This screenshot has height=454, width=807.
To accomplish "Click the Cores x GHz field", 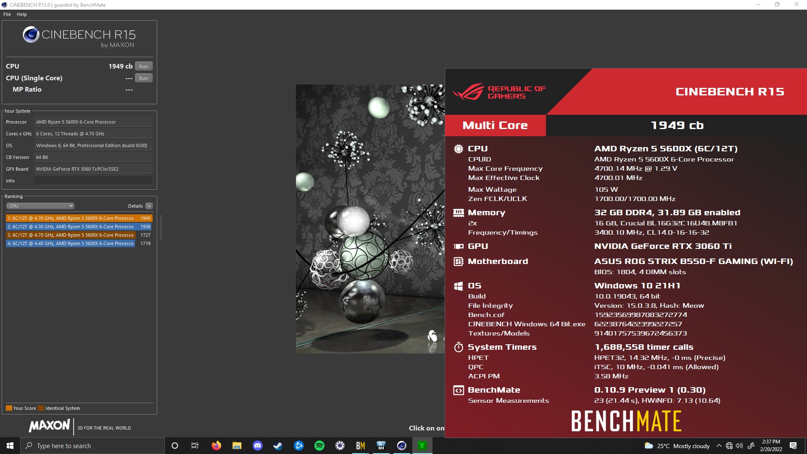I will [x=93, y=134].
